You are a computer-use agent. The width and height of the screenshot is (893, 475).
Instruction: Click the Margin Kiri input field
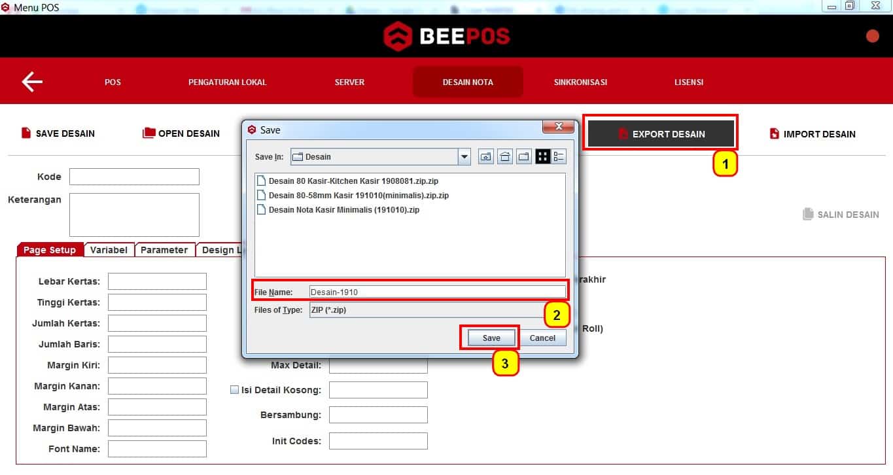157,365
